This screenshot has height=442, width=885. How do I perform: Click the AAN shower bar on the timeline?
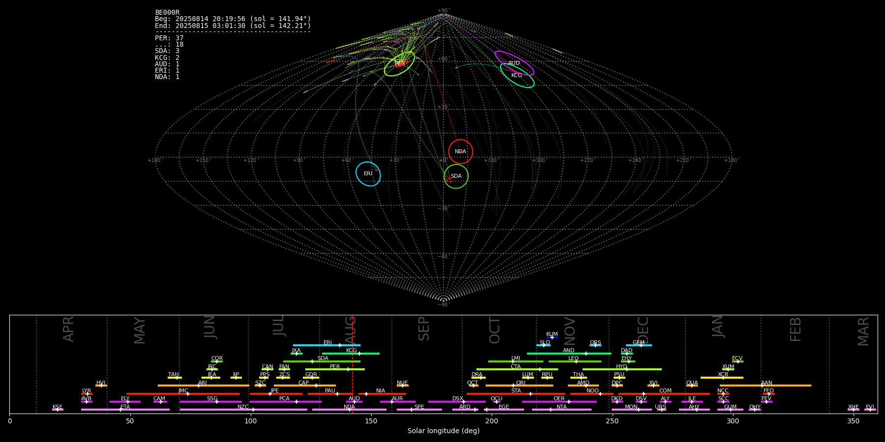tap(766, 386)
